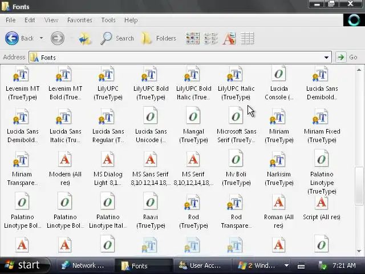
Task: Open the Back history dropdown arrow
Action: point(41,38)
